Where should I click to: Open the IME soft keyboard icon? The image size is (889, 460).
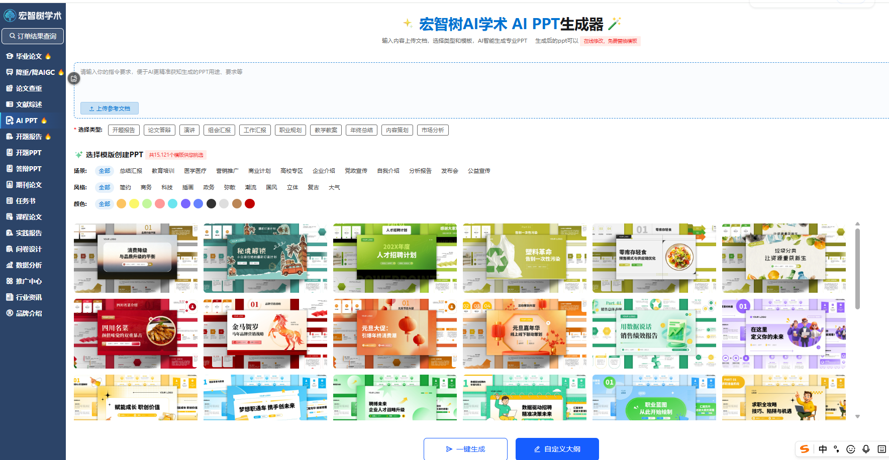tap(881, 449)
